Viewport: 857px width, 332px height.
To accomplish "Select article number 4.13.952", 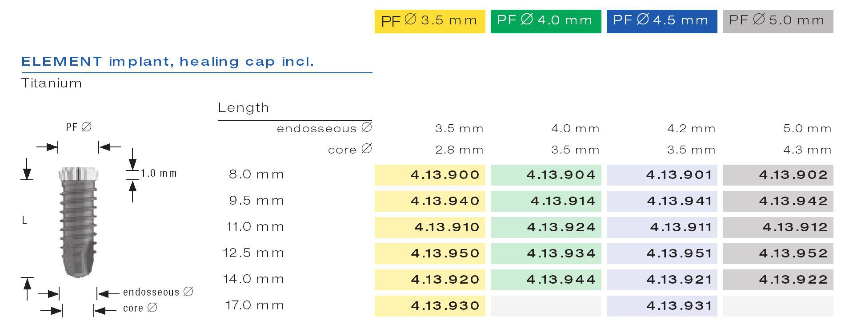I will tap(793, 253).
